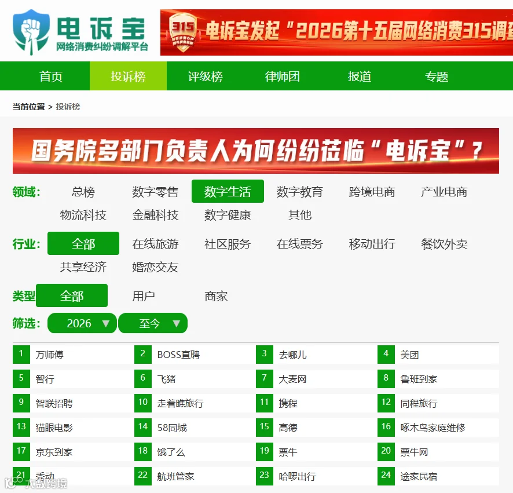
Task: Open the 国务院多部门负责人 red banner
Action: point(256,151)
